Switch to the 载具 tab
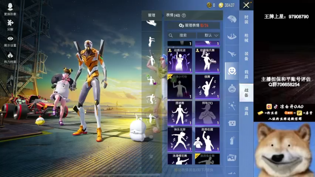This screenshot has height=177, width=315. pos(246,74)
